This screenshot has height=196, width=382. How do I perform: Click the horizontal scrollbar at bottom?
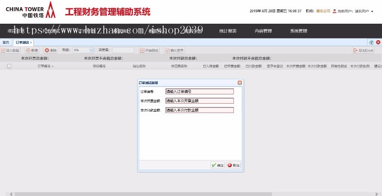tap(143, 194)
